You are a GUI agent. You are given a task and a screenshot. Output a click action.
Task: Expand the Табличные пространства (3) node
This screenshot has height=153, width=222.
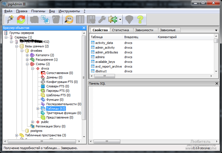coord(16,135)
